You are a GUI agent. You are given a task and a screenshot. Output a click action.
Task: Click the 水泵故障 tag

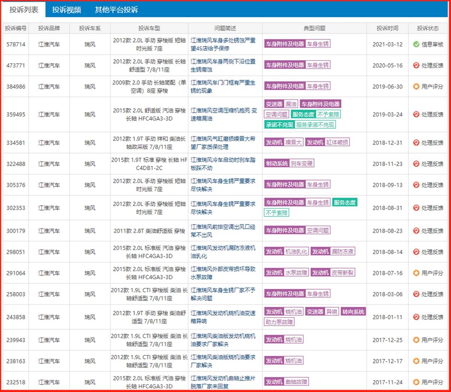coord(296,272)
